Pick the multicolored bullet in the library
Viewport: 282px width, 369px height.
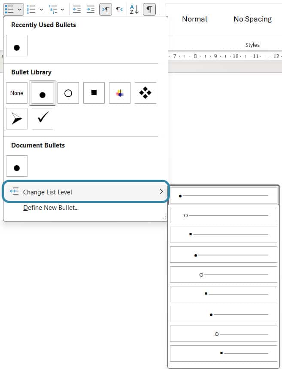click(x=120, y=93)
